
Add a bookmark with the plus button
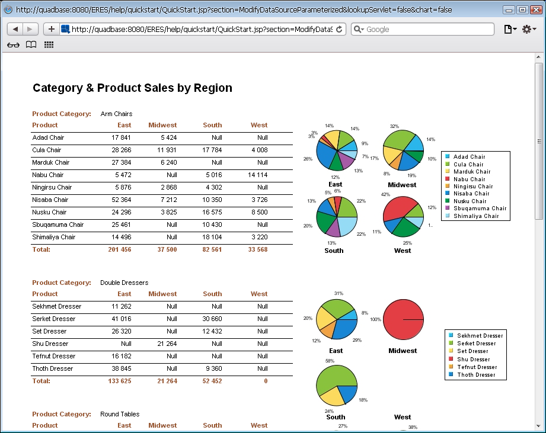(51, 29)
